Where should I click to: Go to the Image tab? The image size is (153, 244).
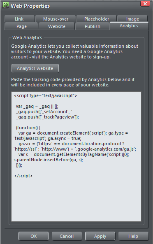click(x=132, y=19)
